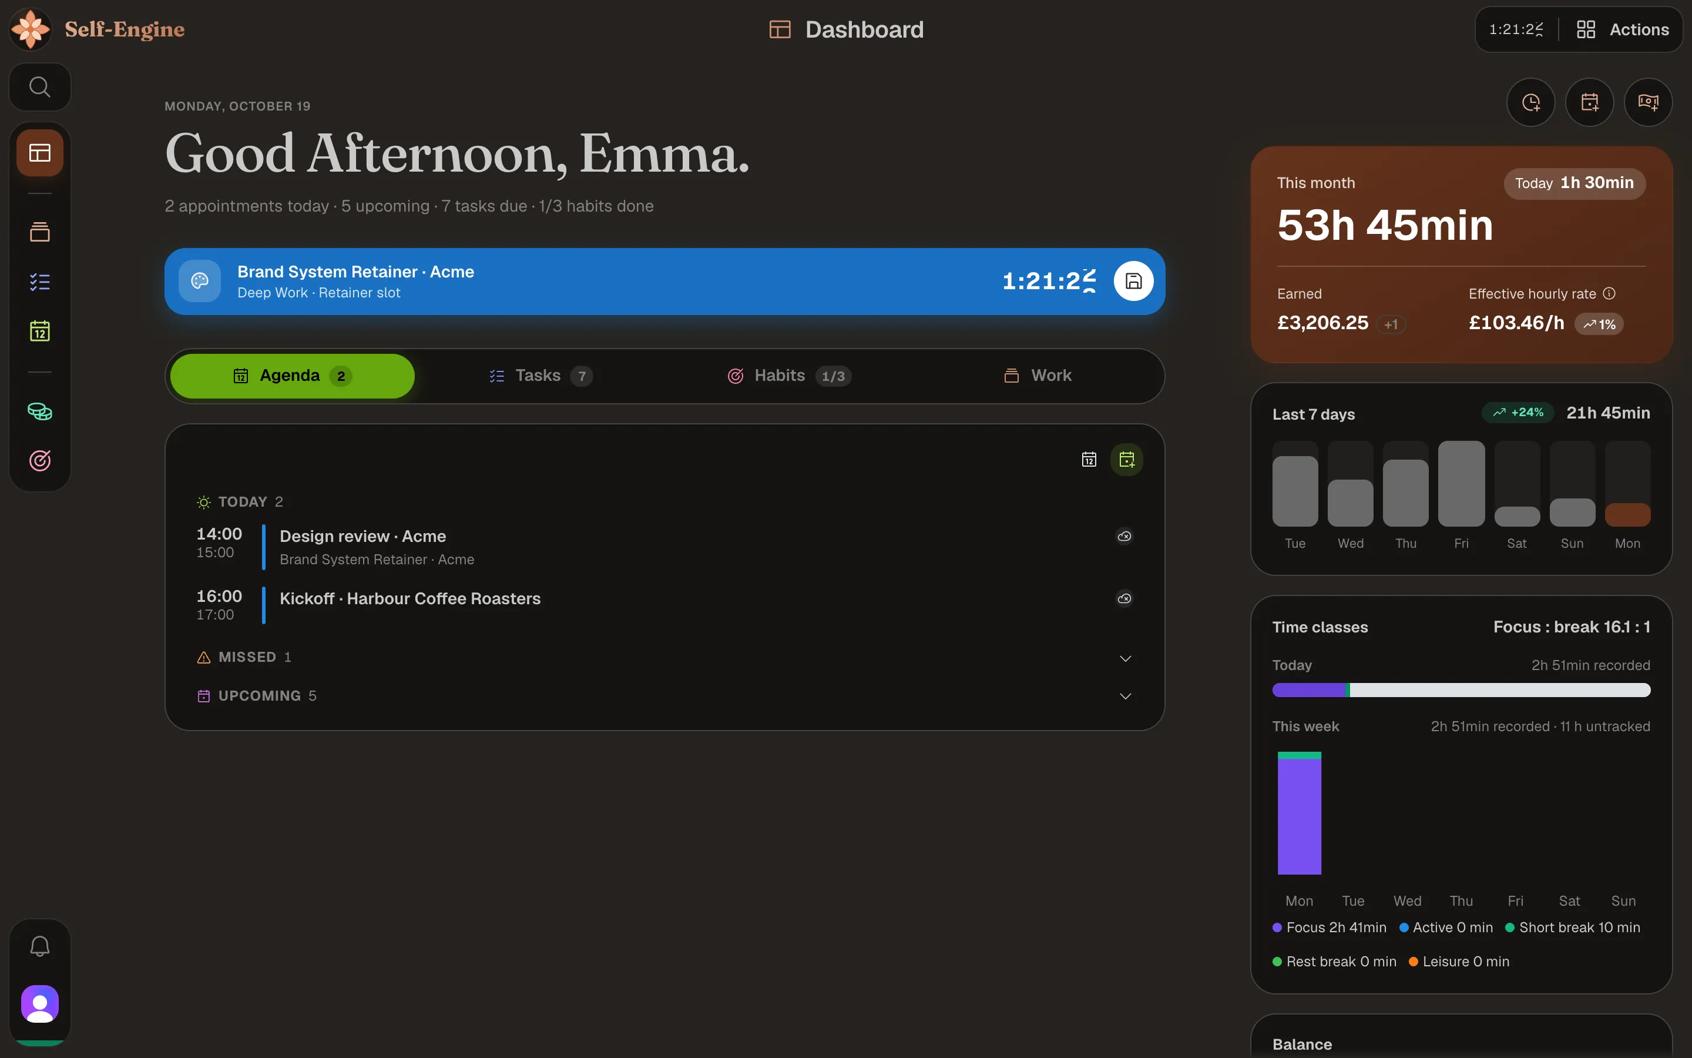Click the Active 0 min legend entry
The height and width of the screenshot is (1058, 1692).
(x=1446, y=927)
